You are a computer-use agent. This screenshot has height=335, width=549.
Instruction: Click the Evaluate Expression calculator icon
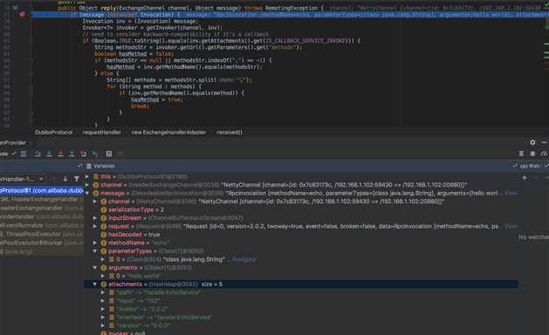point(109,154)
